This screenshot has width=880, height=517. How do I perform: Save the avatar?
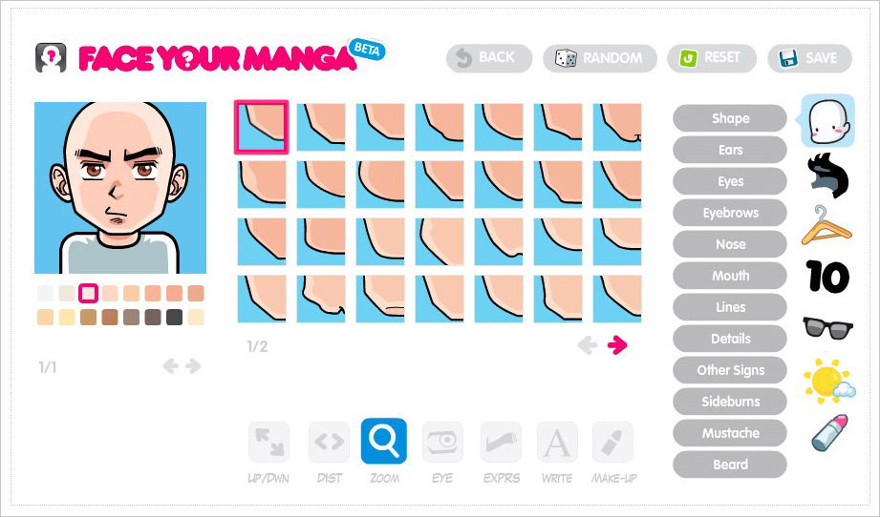[809, 57]
